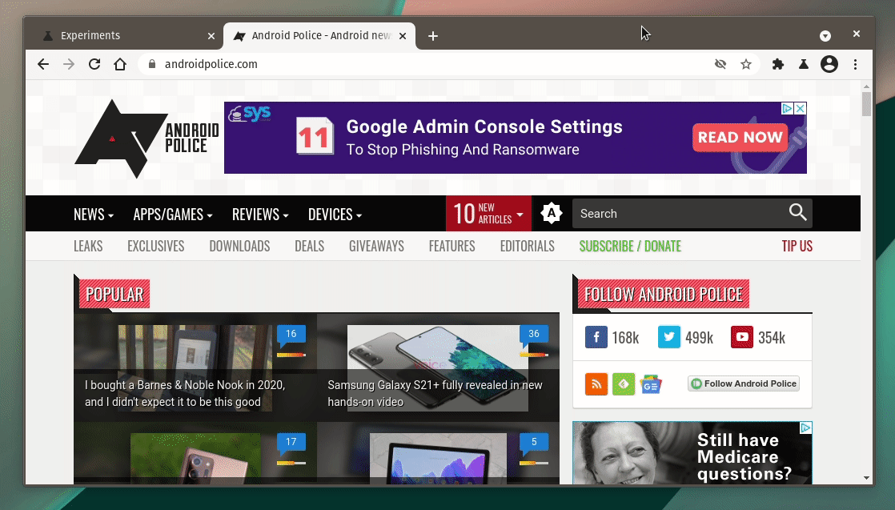
Task: Expand the NEWS dropdown menu
Action: [93, 215]
